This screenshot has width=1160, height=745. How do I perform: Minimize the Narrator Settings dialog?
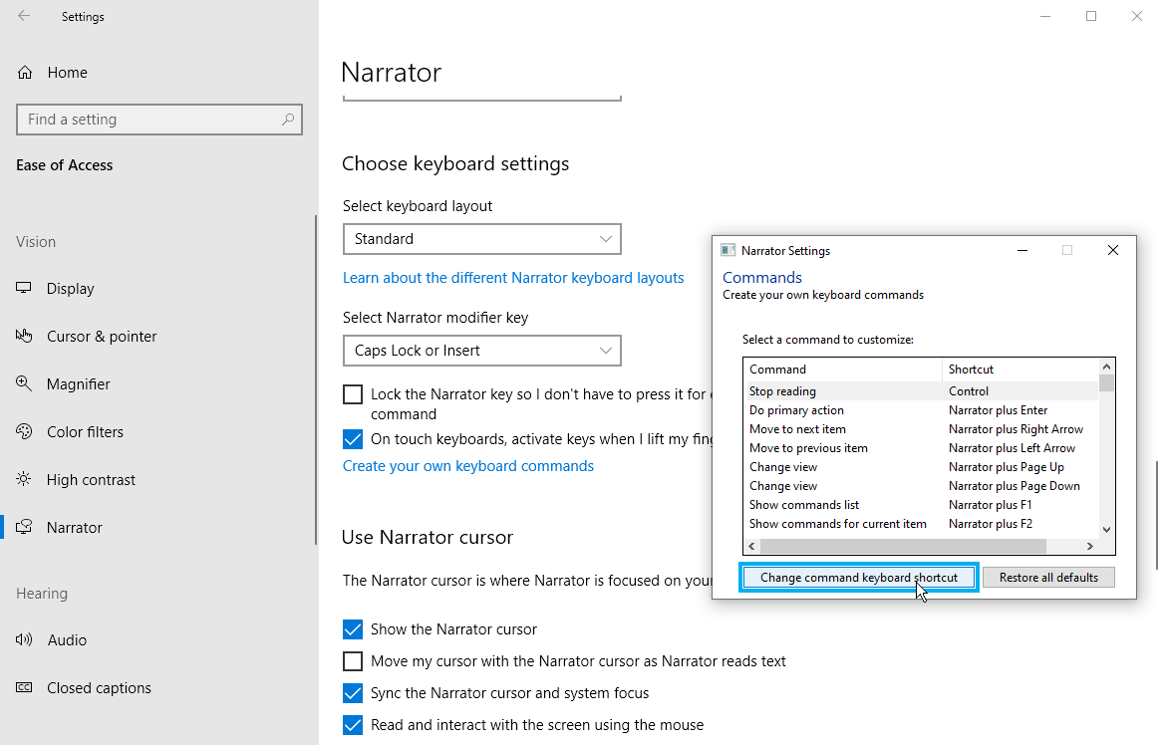point(1022,251)
